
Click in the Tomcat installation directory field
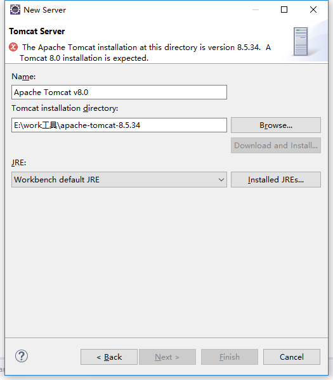coord(119,125)
